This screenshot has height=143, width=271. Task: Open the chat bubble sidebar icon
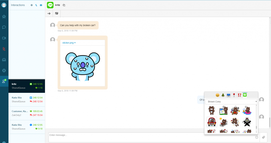4,27
